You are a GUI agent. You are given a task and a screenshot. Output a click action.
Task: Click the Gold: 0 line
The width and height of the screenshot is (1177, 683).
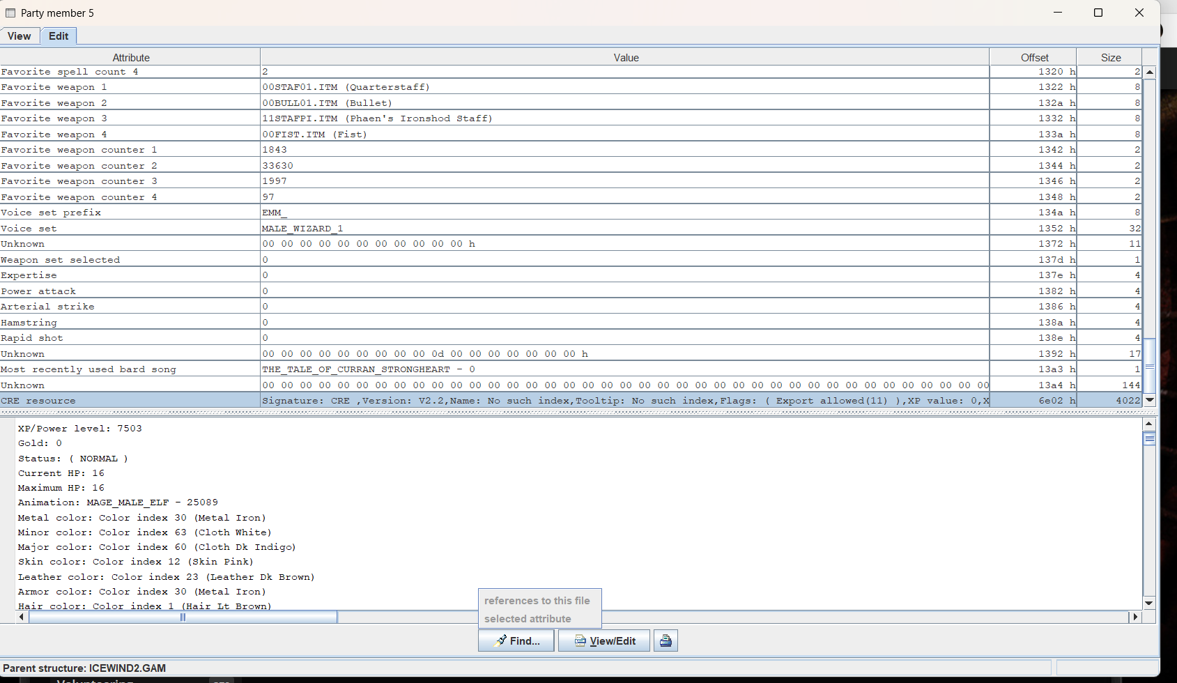pos(40,443)
